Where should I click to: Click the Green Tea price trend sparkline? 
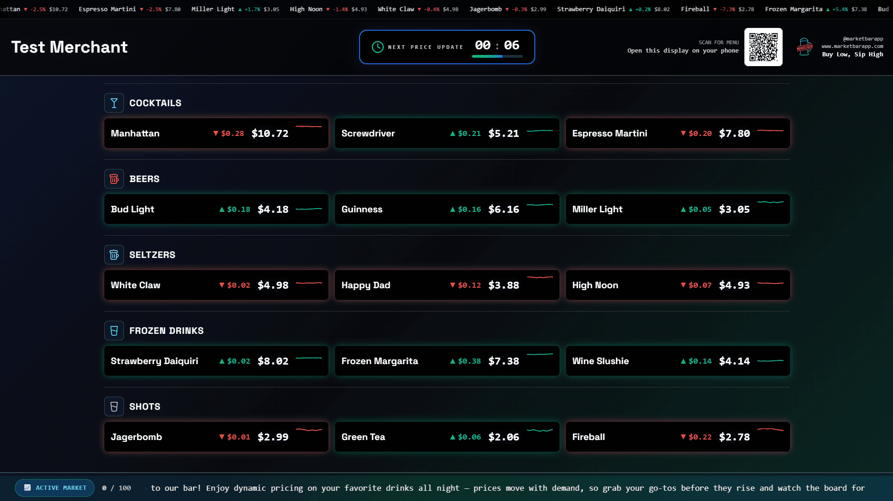tap(540, 430)
